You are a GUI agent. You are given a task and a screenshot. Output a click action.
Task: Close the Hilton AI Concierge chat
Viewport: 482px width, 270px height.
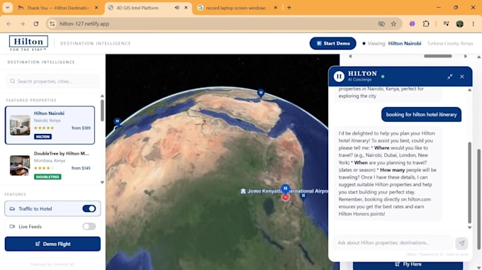pyautogui.click(x=462, y=77)
